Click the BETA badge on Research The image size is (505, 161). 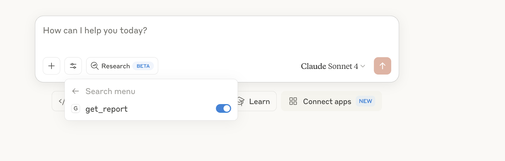pos(143,66)
